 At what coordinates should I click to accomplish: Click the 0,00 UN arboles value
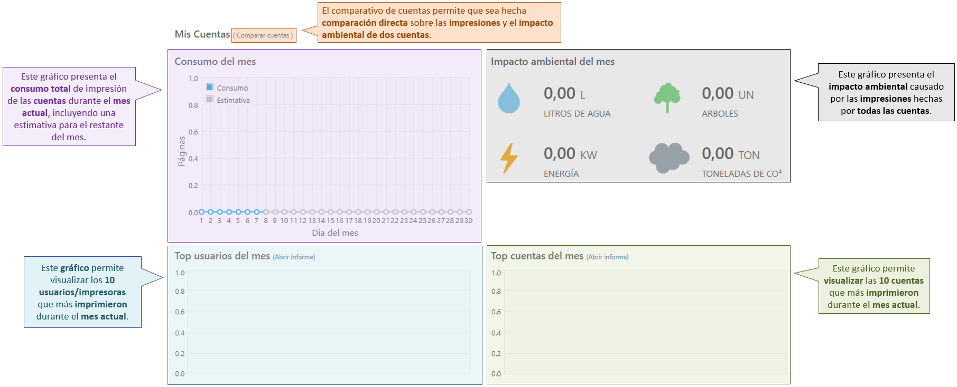(x=727, y=94)
